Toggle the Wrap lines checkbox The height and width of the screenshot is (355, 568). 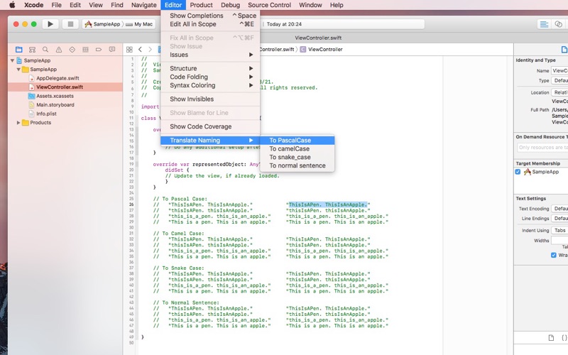point(554,255)
